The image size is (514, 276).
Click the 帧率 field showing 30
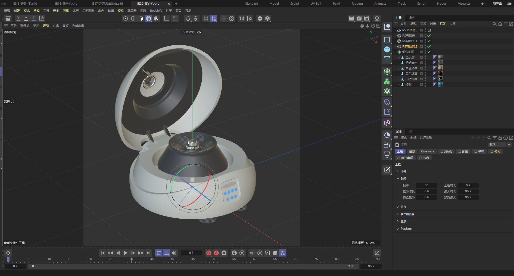(x=426, y=185)
